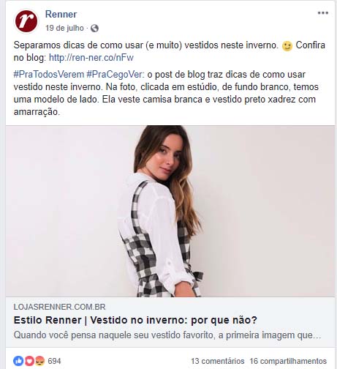Click the post description paragraph text
Screen dimensions: 337x369
[166, 93]
